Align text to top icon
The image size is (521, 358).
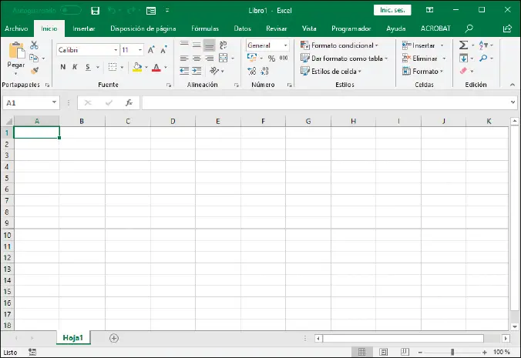(x=184, y=45)
